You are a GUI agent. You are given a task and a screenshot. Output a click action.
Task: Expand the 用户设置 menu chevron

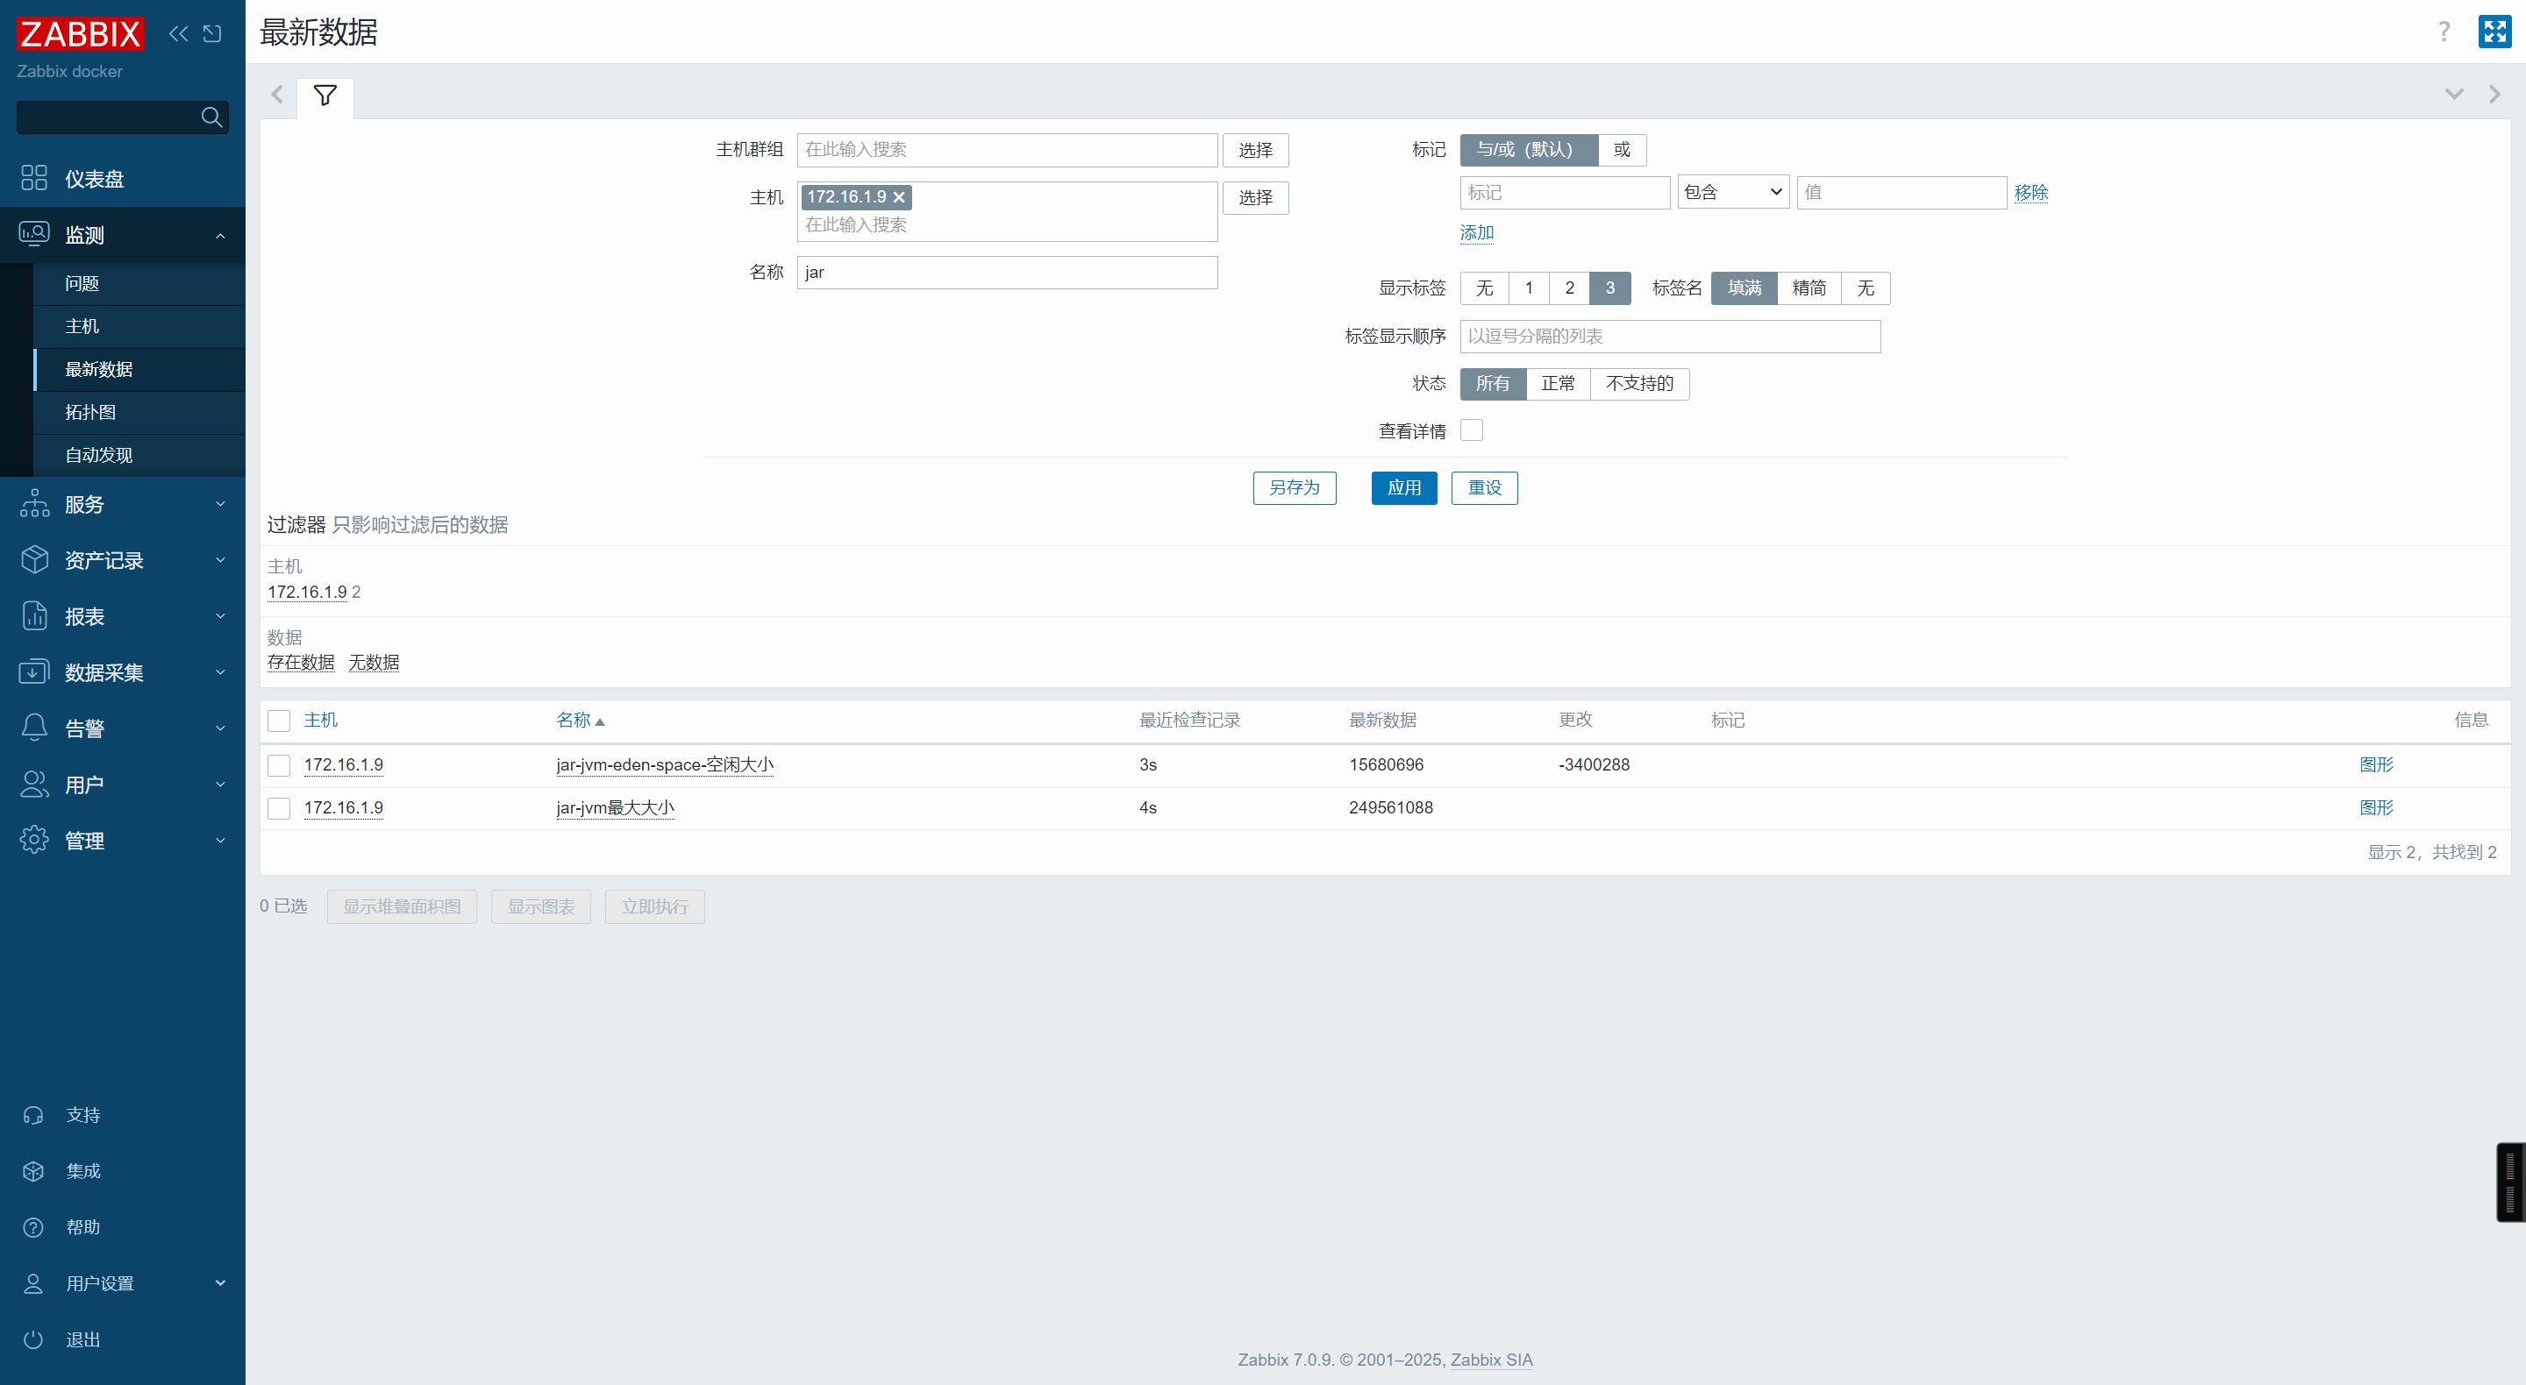pos(221,1283)
